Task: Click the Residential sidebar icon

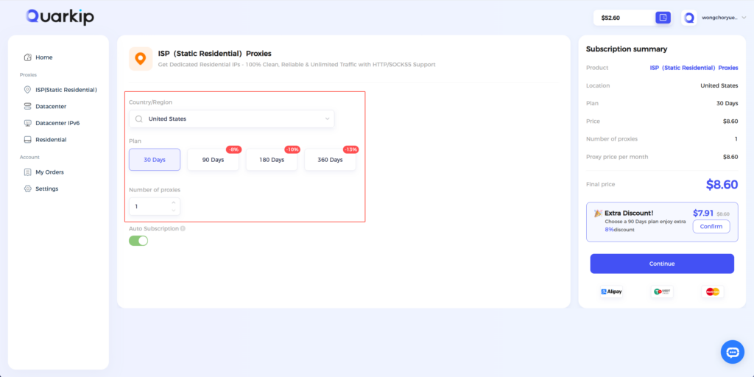Action: pos(27,140)
